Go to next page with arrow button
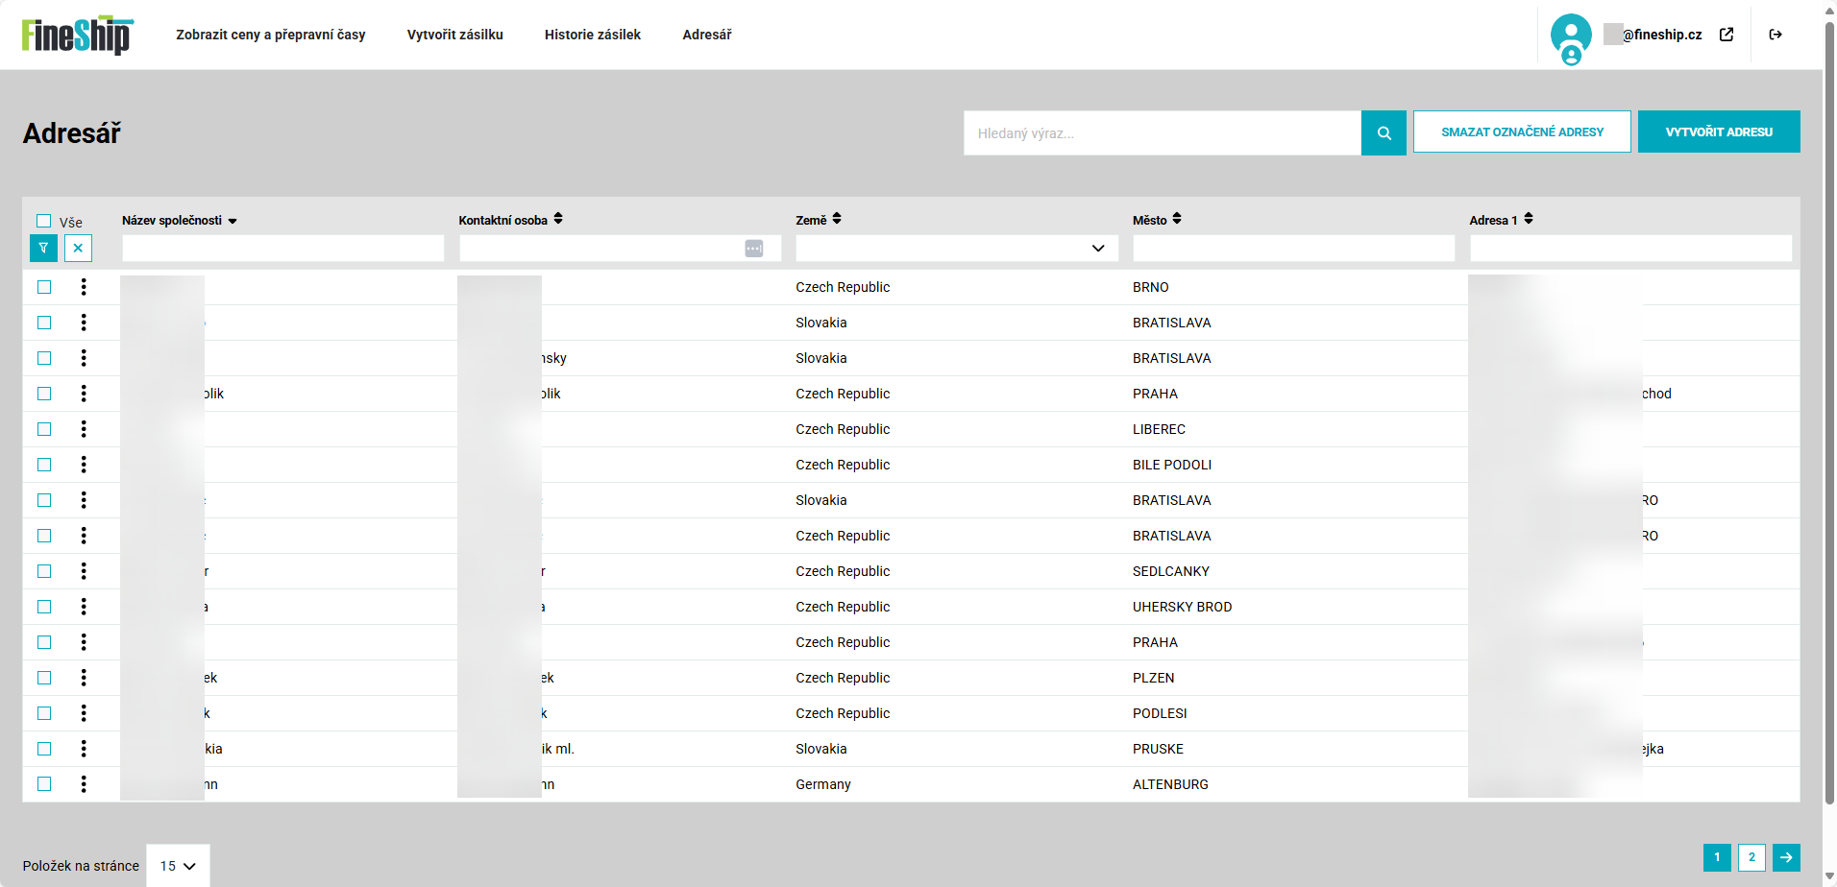The width and height of the screenshot is (1837, 887). (1786, 857)
